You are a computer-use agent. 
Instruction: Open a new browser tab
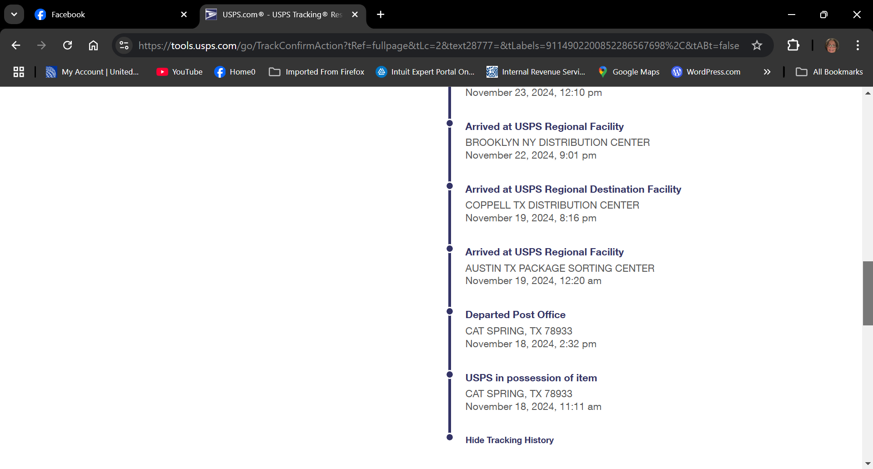[x=381, y=15]
